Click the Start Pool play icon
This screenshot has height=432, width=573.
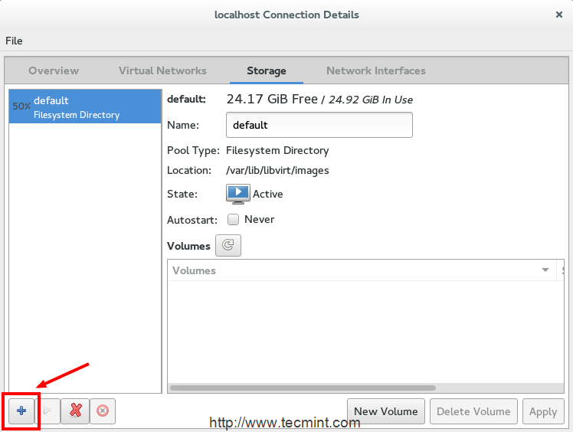[47, 411]
